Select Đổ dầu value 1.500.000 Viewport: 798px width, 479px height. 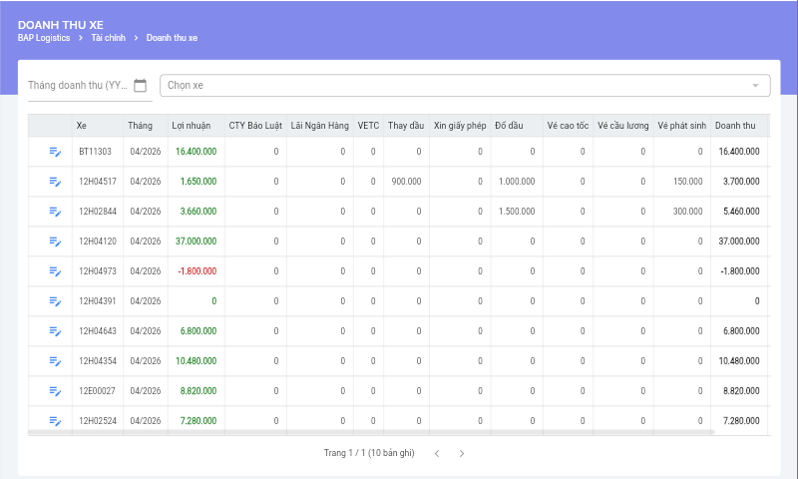[517, 212]
